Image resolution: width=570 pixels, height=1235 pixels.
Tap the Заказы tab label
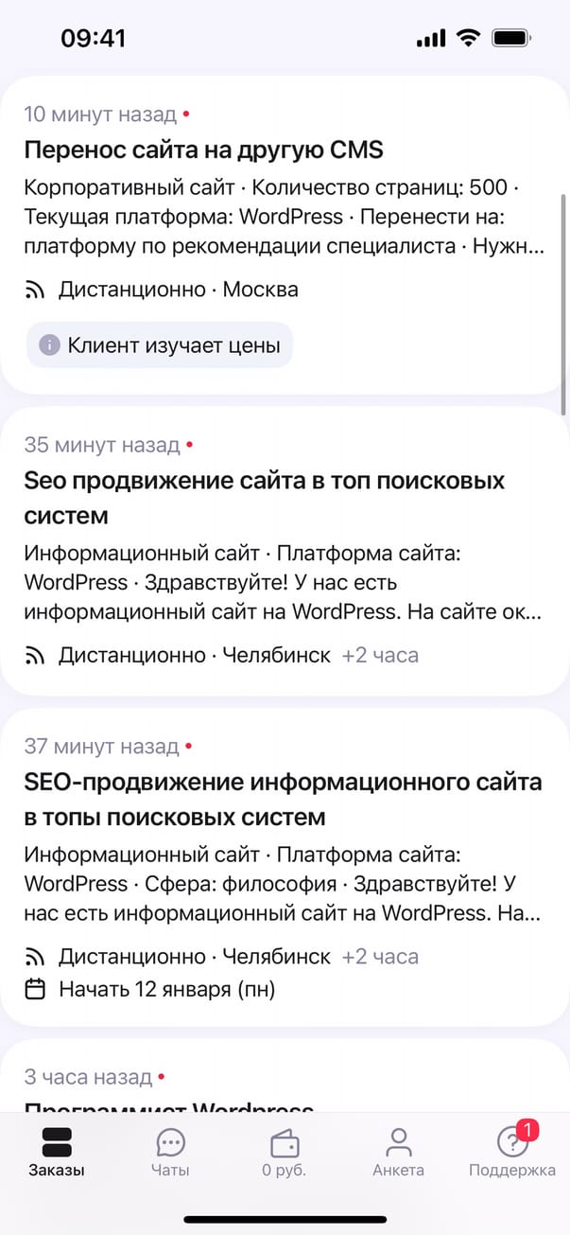(57, 1171)
